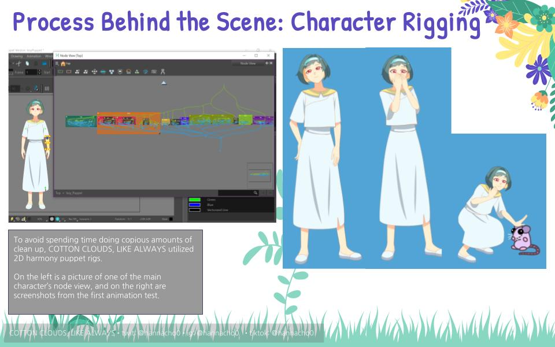Click the search magnifier icon at Node View bottom
The width and height of the screenshot is (555, 347).
pos(255,193)
